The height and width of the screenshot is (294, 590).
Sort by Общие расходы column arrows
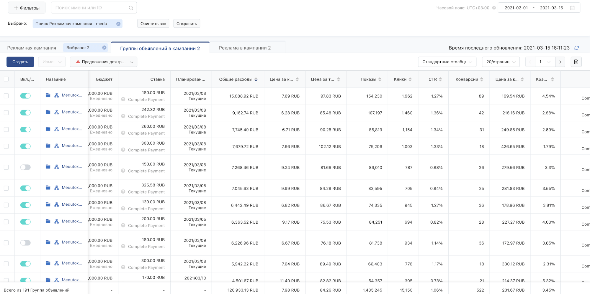point(256,80)
